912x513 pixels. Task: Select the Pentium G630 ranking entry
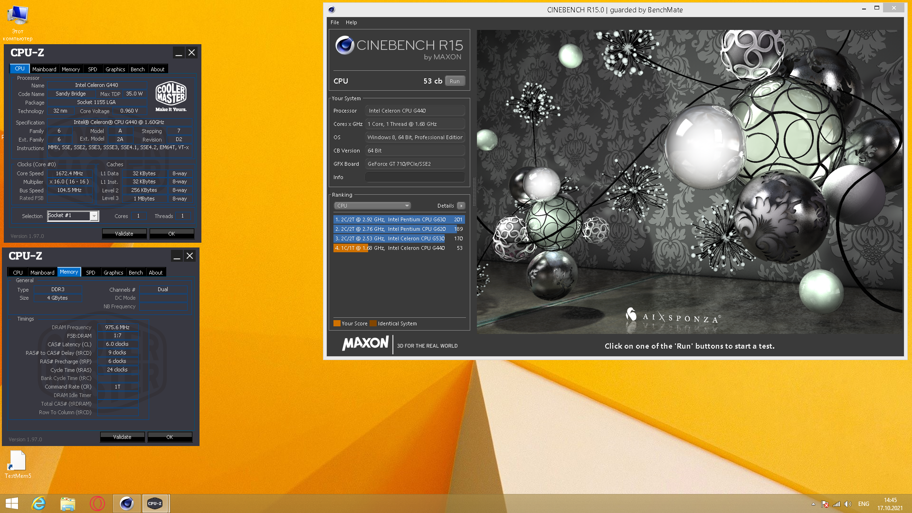click(399, 219)
